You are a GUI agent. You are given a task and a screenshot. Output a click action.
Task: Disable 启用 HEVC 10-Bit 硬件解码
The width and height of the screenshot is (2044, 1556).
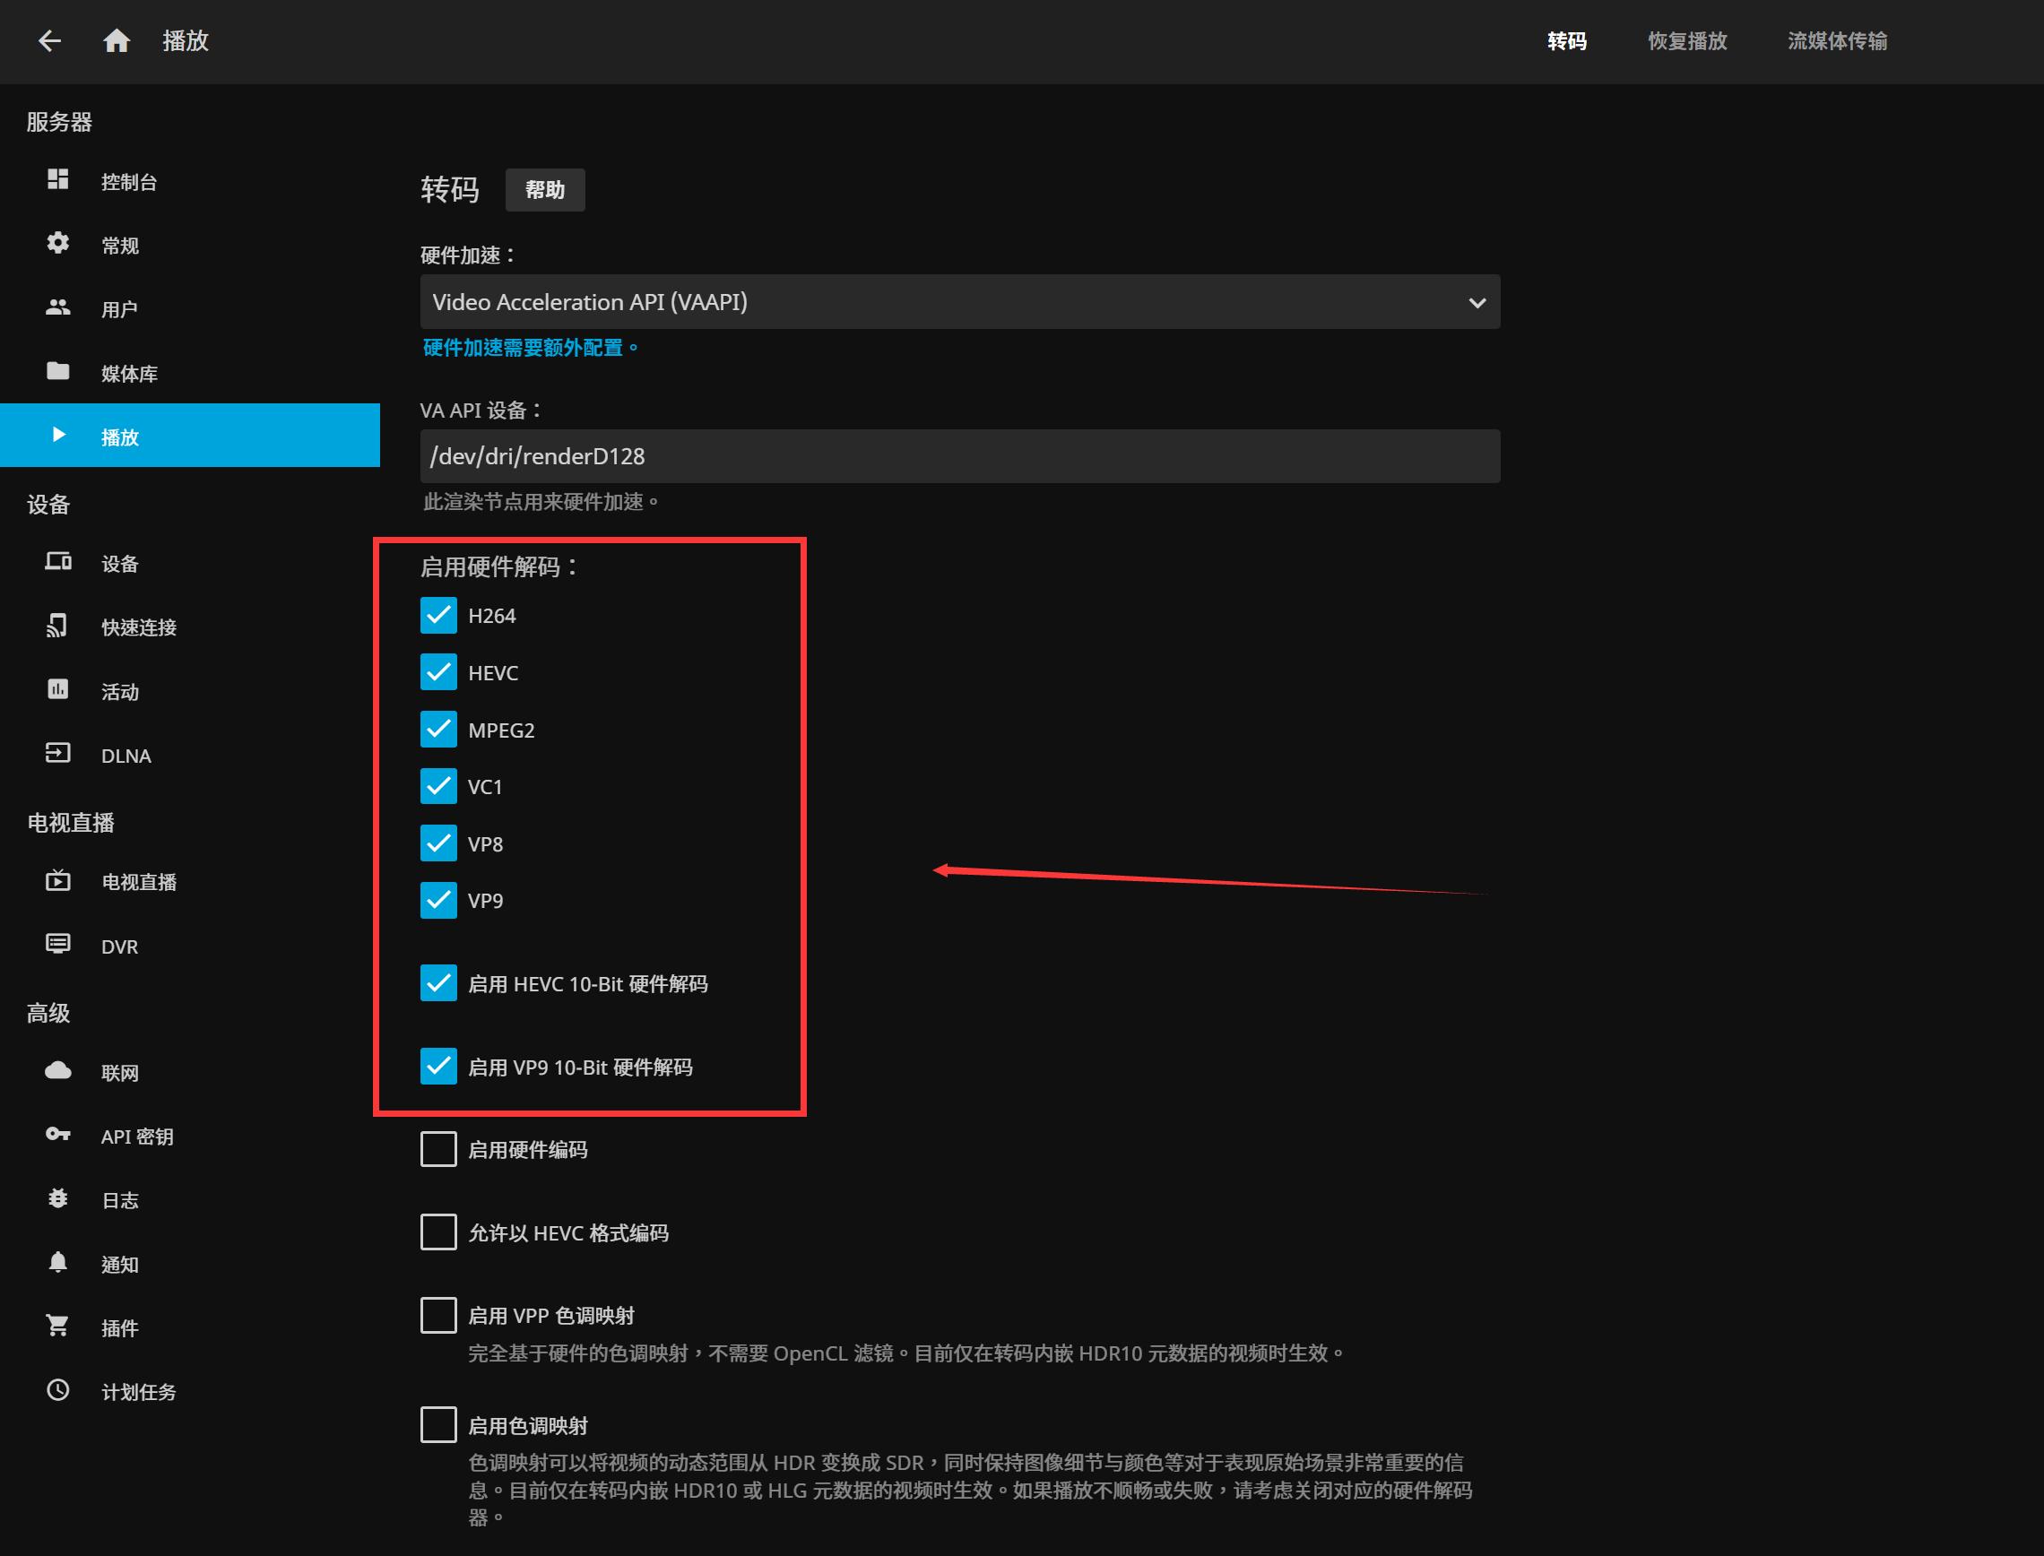(x=439, y=982)
